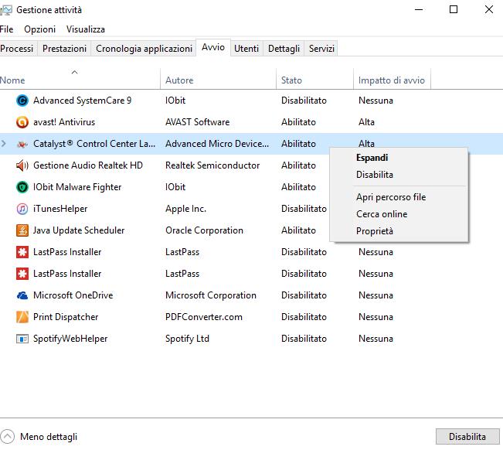Select the Java Update Scheduler entry
The height and width of the screenshot is (450, 503).
pos(79,230)
